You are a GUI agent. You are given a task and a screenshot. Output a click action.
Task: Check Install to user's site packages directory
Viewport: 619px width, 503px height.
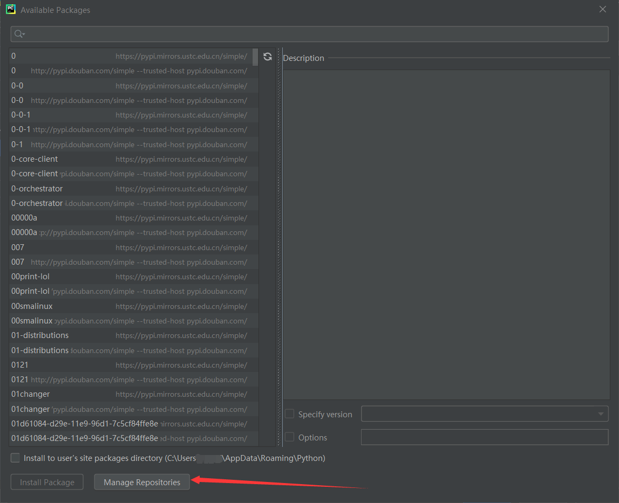tap(15, 458)
